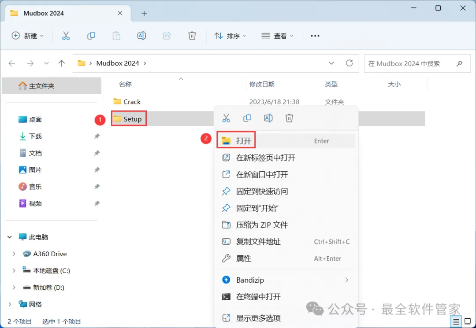Sort by 名称 (Name) column header
476x328 pixels.
click(x=125, y=84)
